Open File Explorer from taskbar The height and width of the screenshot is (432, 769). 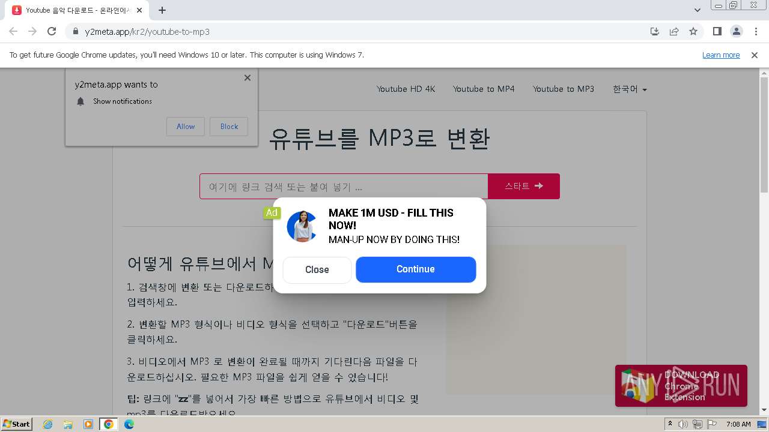(68, 424)
